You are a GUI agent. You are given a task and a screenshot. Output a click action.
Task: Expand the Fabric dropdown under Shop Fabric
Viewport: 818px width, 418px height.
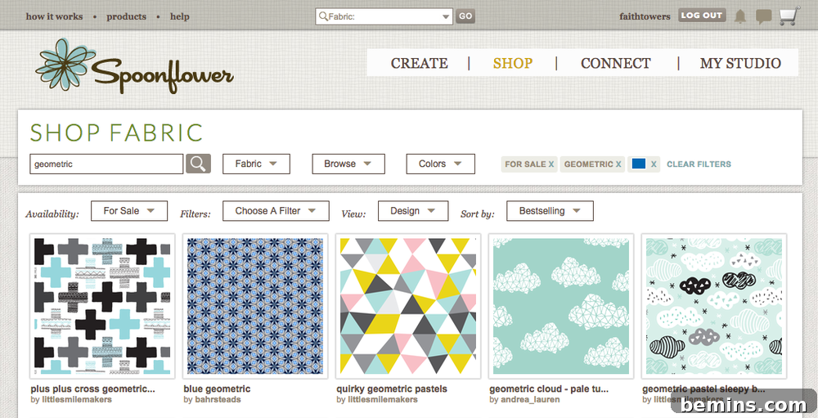click(x=256, y=164)
